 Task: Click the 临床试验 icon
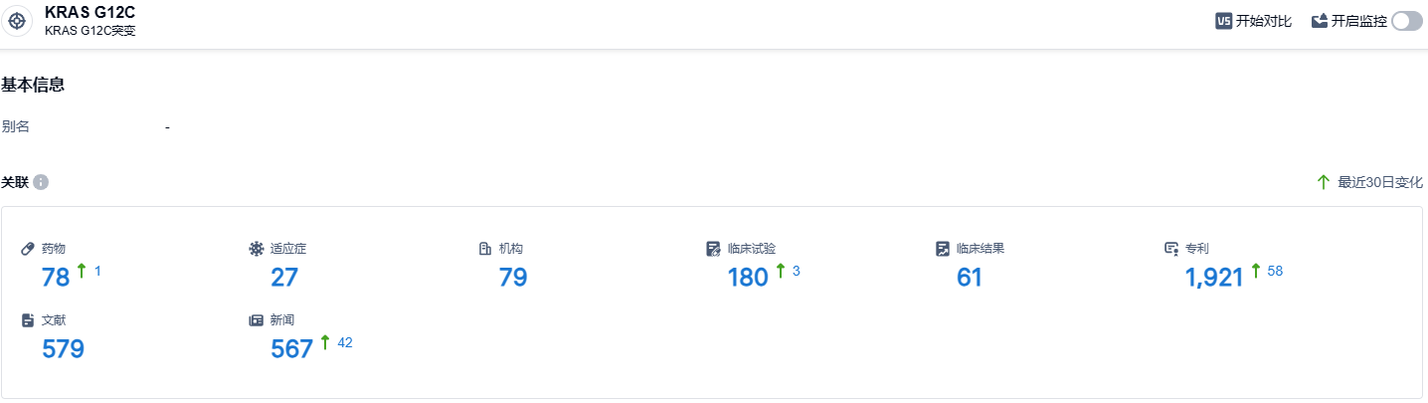713,248
